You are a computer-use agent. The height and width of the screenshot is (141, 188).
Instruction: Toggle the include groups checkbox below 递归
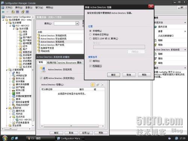pos(90,66)
